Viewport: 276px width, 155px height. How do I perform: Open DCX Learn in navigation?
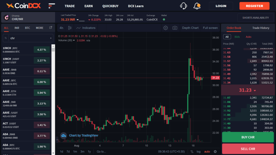point(136,6)
